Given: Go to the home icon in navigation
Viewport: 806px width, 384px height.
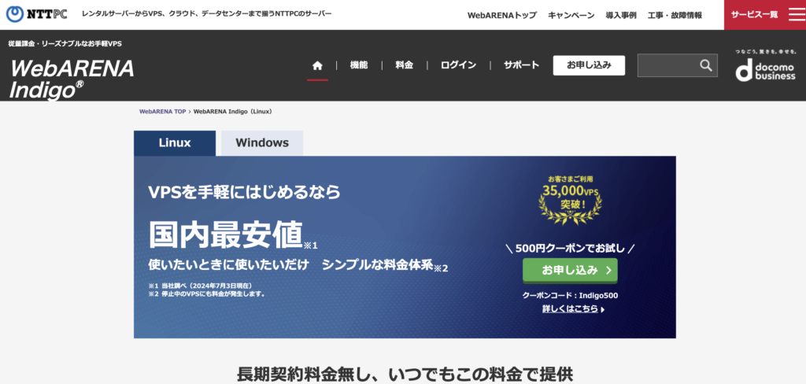Looking at the screenshot, I should [x=318, y=65].
